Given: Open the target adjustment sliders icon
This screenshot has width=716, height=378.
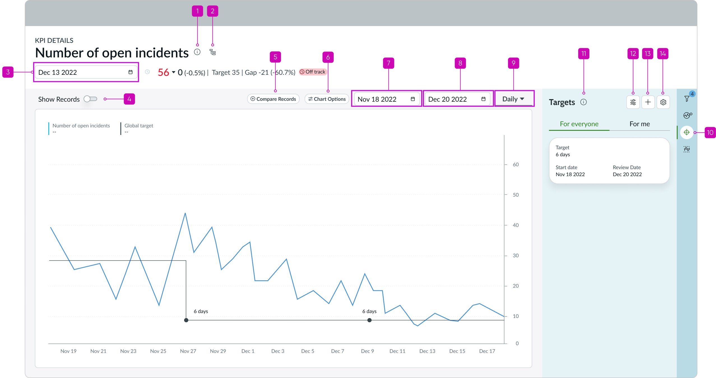Looking at the screenshot, I should [x=633, y=102].
